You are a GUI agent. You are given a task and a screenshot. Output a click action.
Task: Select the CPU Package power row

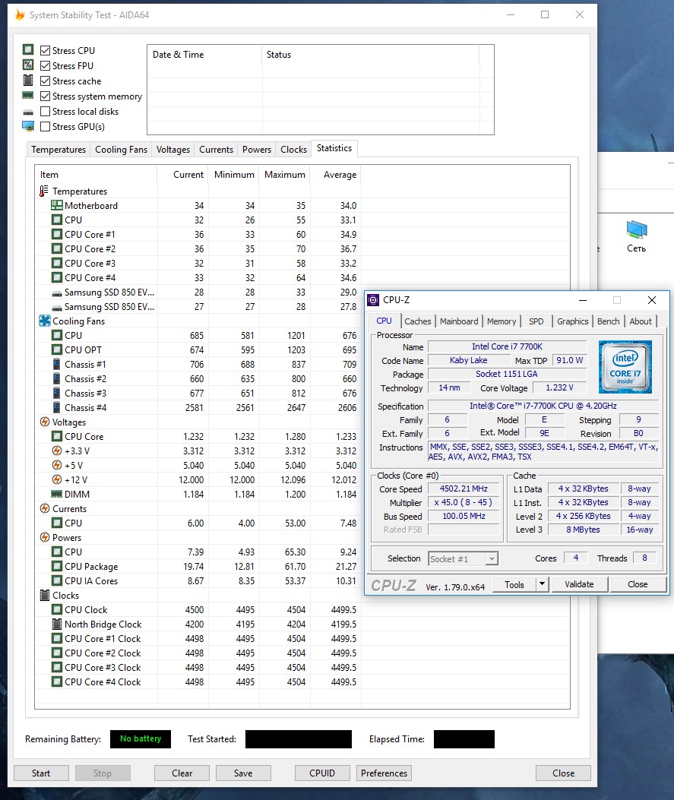pyautogui.click(x=198, y=566)
